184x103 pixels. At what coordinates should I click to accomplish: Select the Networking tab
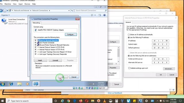click(37, 23)
